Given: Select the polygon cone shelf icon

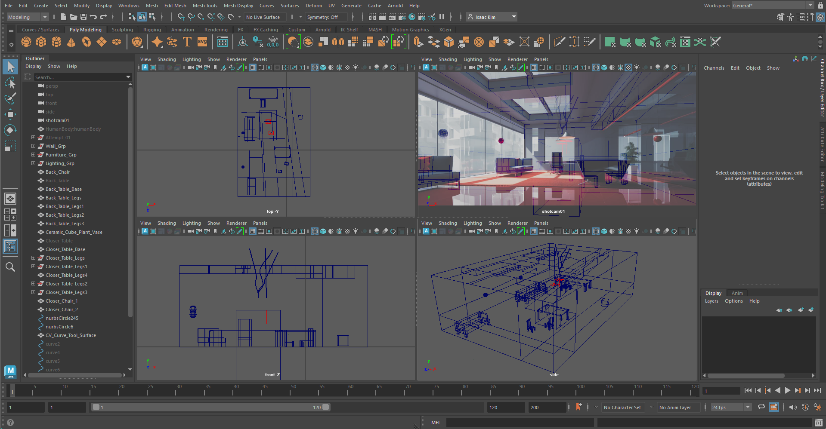Looking at the screenshot, I should pyautogui.click(x=71, y=42).
